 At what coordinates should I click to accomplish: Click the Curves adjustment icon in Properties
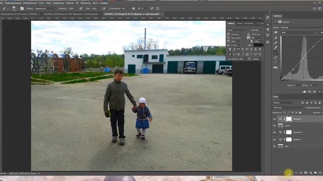coord(276,22)
